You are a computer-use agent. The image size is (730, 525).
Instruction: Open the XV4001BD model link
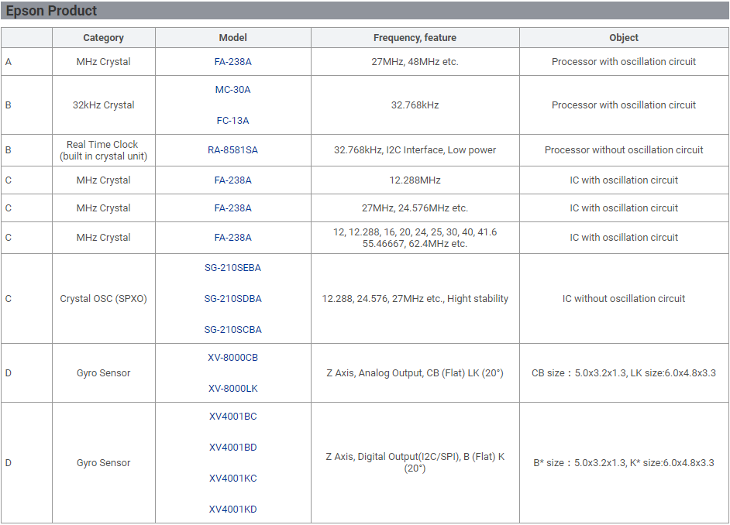pos(232,448)
